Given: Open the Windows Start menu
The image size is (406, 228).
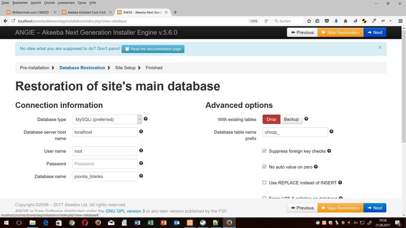Looking at the screenshot, I should [x=6, y=222].
